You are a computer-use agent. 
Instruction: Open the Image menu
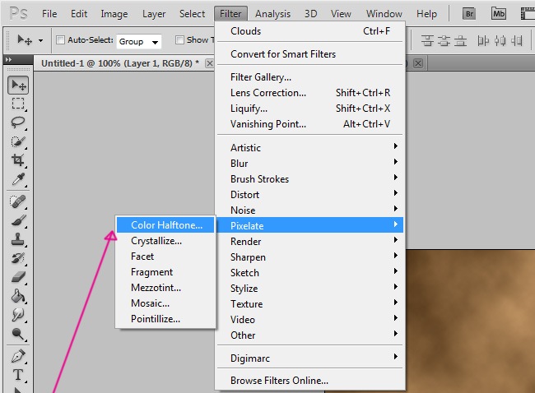pyautogui.click(x=114, y=14)
